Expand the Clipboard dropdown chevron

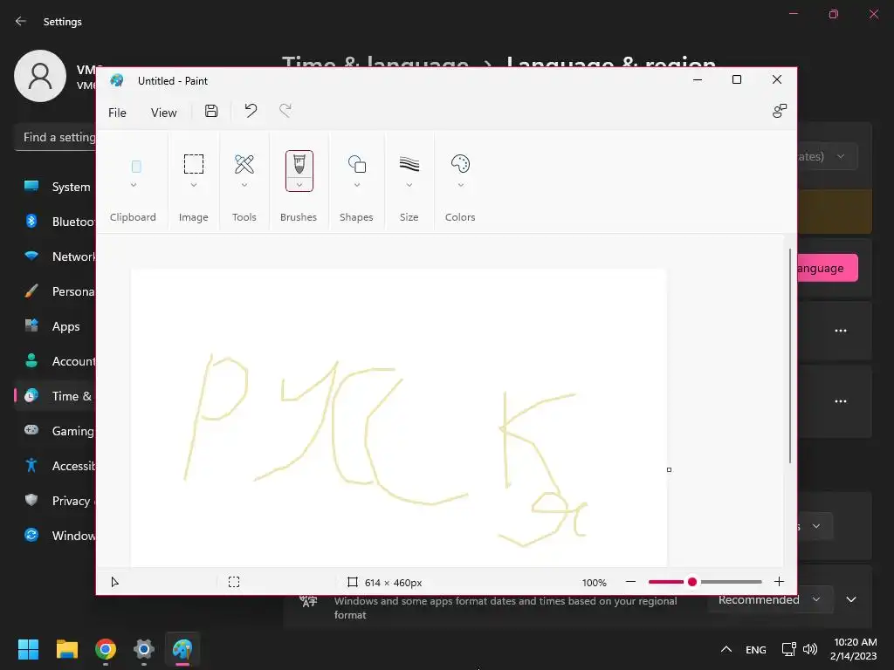tap(134, 185)
